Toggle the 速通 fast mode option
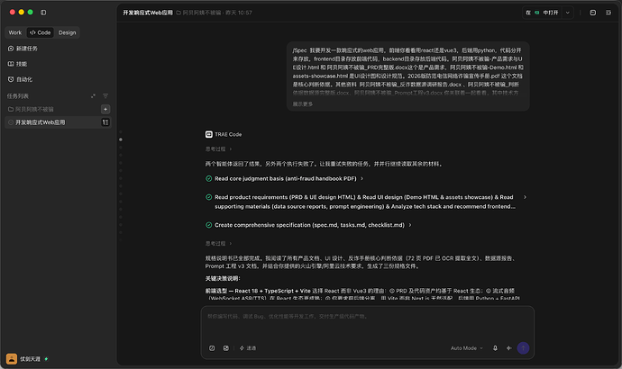Viewport: 622px width, 369px height. point(248,348)
